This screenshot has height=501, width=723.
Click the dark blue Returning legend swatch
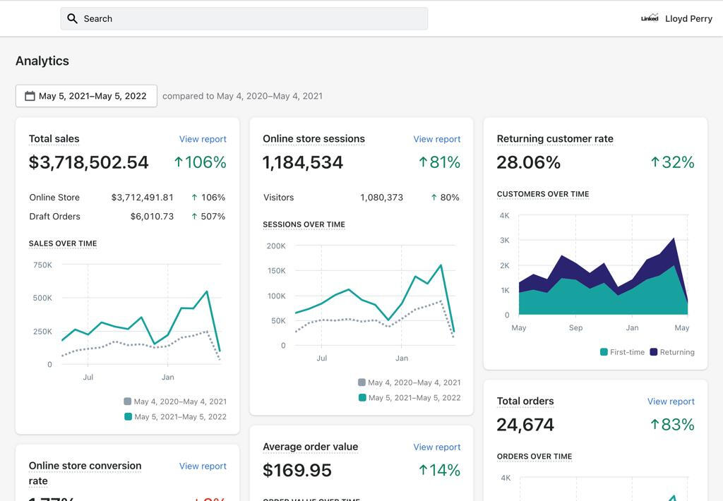tap(654, 352)
